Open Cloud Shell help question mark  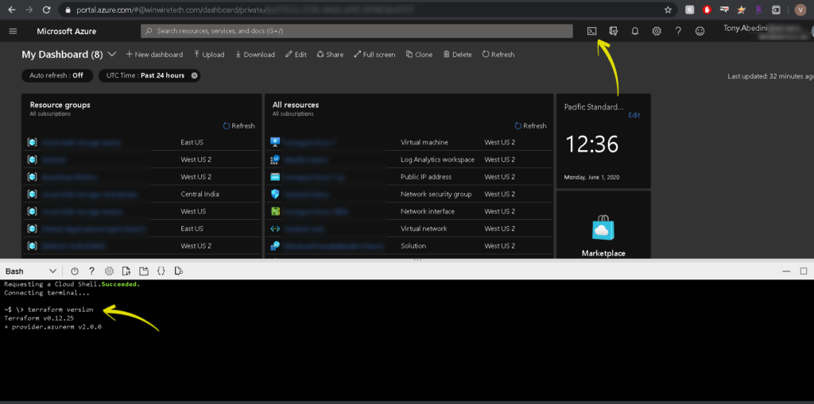click(92, 271)
